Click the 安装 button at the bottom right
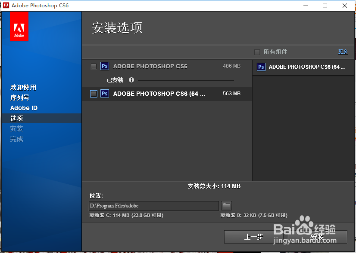 click(317, 237)
